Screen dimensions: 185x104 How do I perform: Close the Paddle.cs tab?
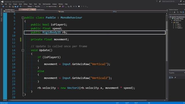pyautogui.click(x=35, y=10)
